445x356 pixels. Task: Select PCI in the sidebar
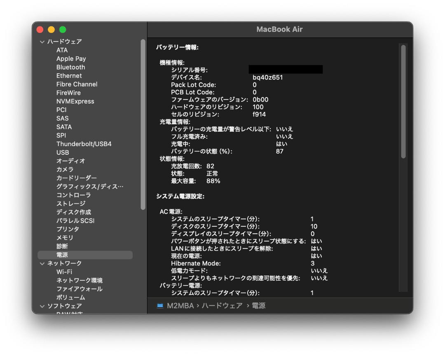(x=61, y=110)
